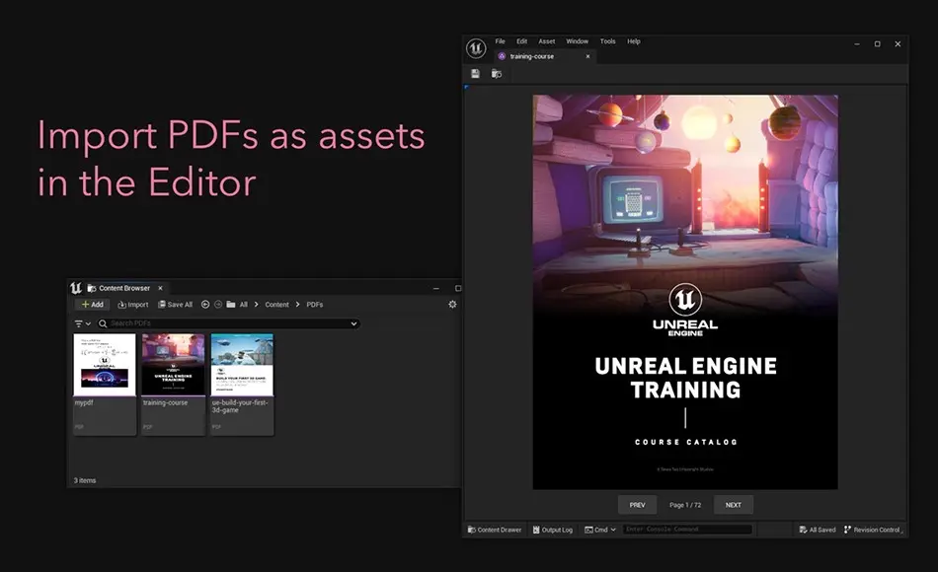
Task: Click Import in the Content Browser toolbar
Action: pyautogui.click(x=132, y=304)
